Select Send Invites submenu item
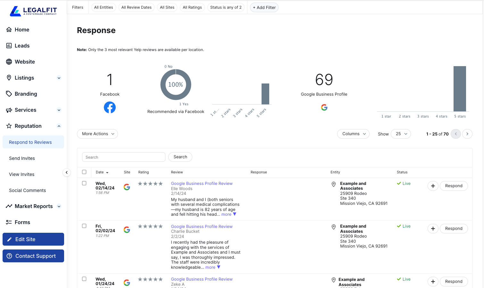 pos(22,158)
